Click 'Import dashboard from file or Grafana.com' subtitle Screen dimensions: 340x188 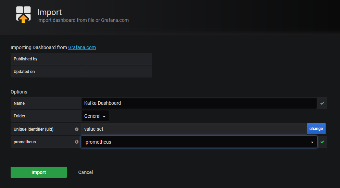coord(83,20)
